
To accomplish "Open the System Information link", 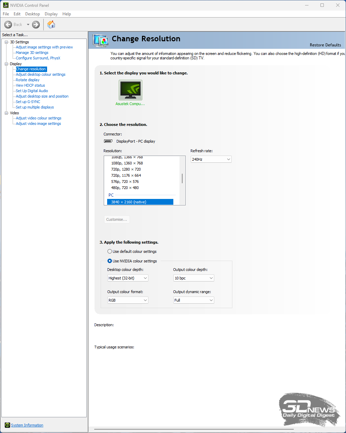I will tap(27, 425).
